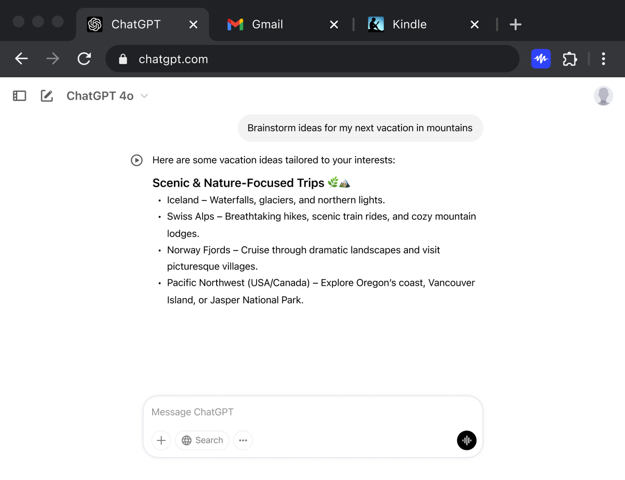Open the browser extensions puzzle icon

(570, 59)
